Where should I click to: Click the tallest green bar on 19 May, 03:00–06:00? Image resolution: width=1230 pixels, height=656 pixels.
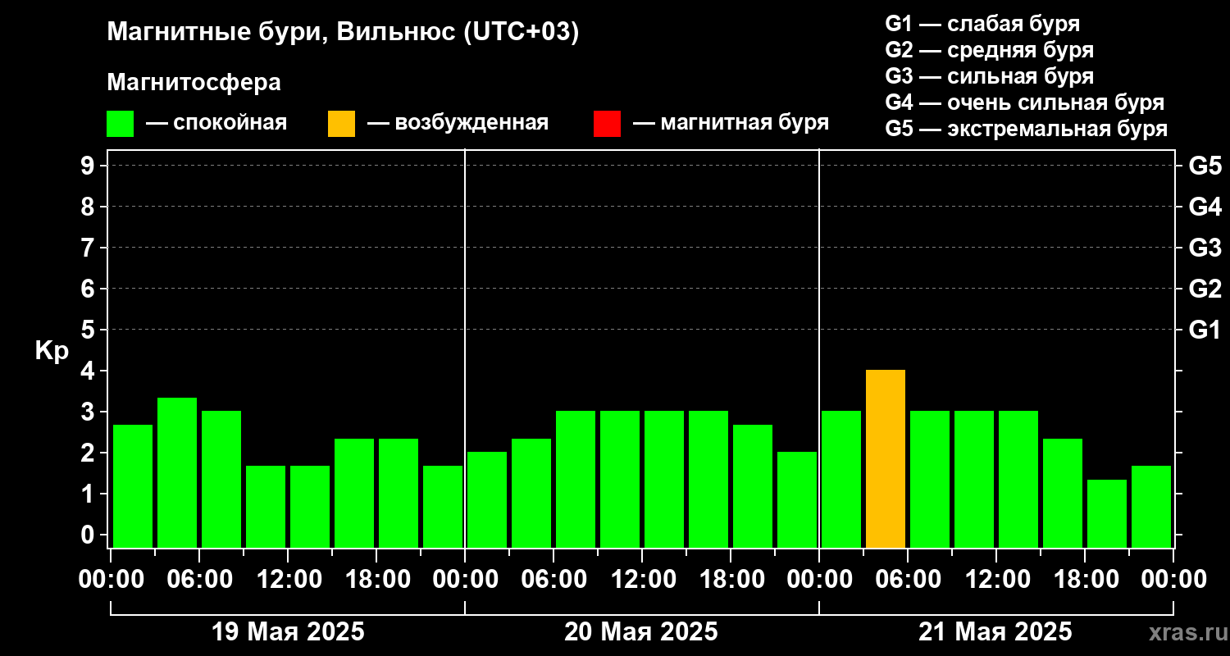click(x=177, y=472)
